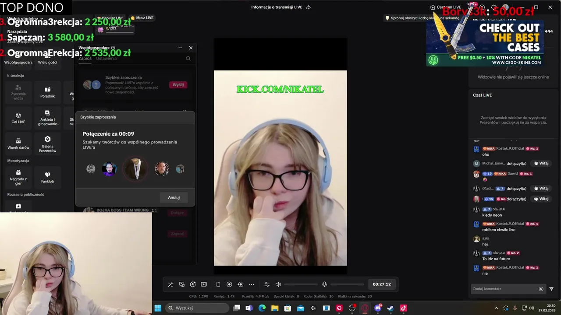Mute the speaker volume icon
The height and width of the screenshot is (315, 561).
(278, 284)
